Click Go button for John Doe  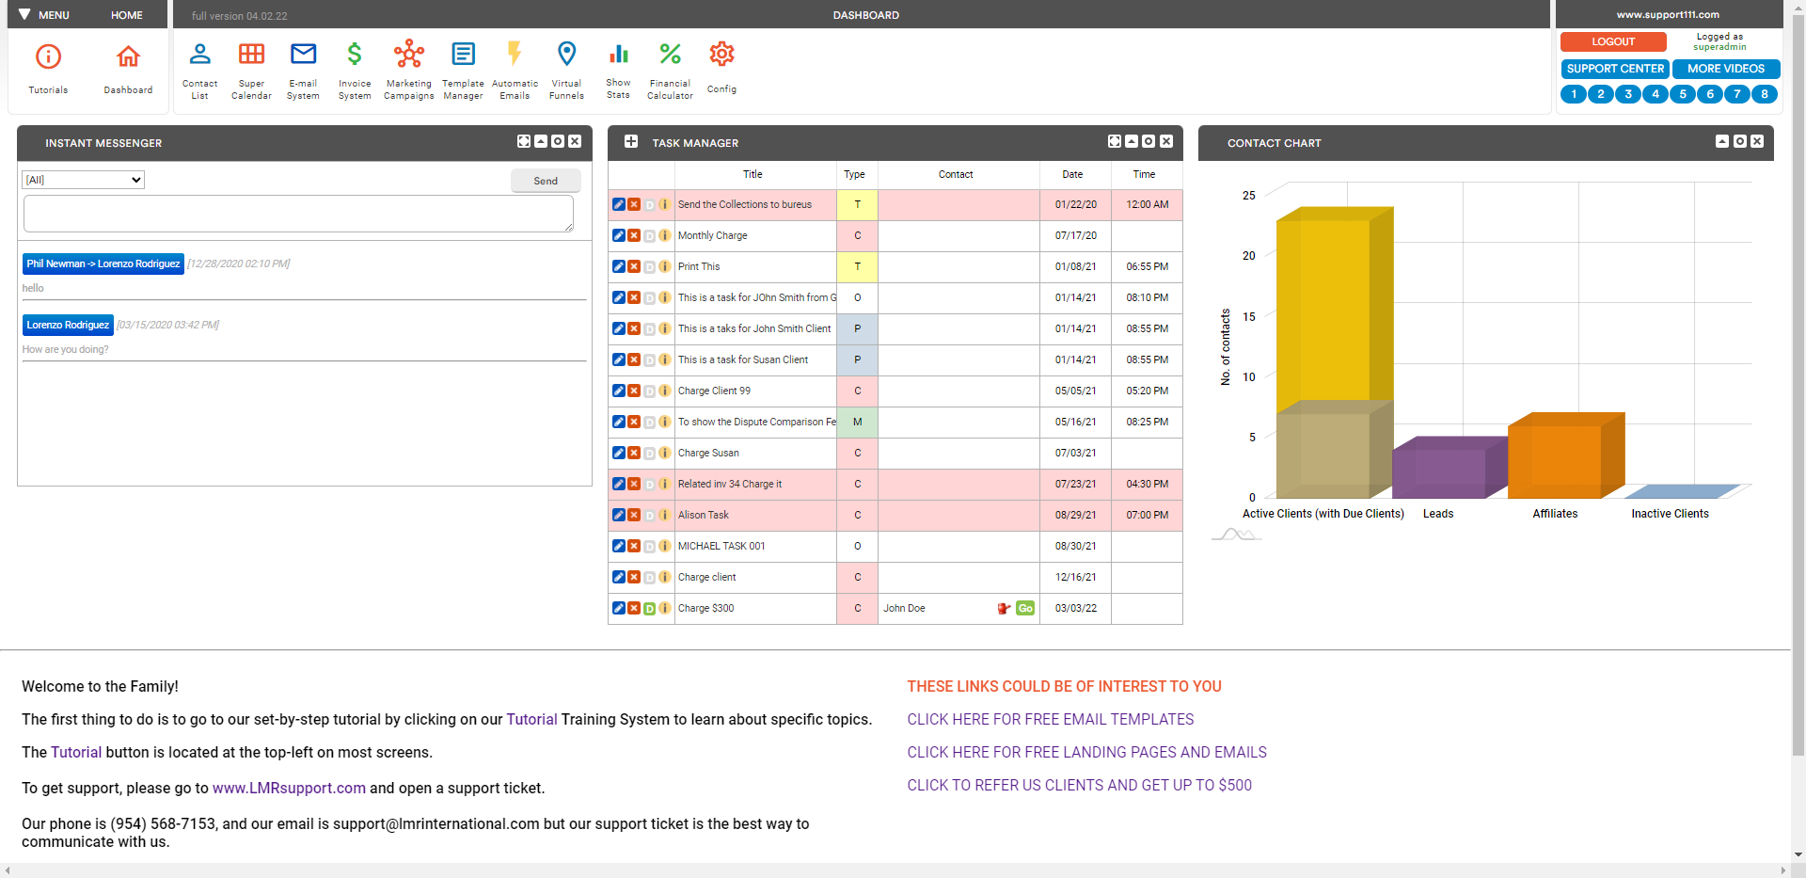tap(1025, 608)
